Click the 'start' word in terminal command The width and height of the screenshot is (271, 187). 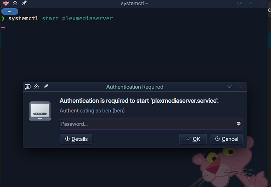tap(50, 18)
